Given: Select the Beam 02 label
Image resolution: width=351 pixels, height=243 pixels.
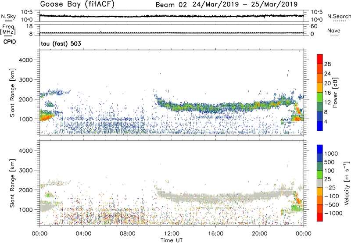Looking at the screenshot, I should [171, 5].
